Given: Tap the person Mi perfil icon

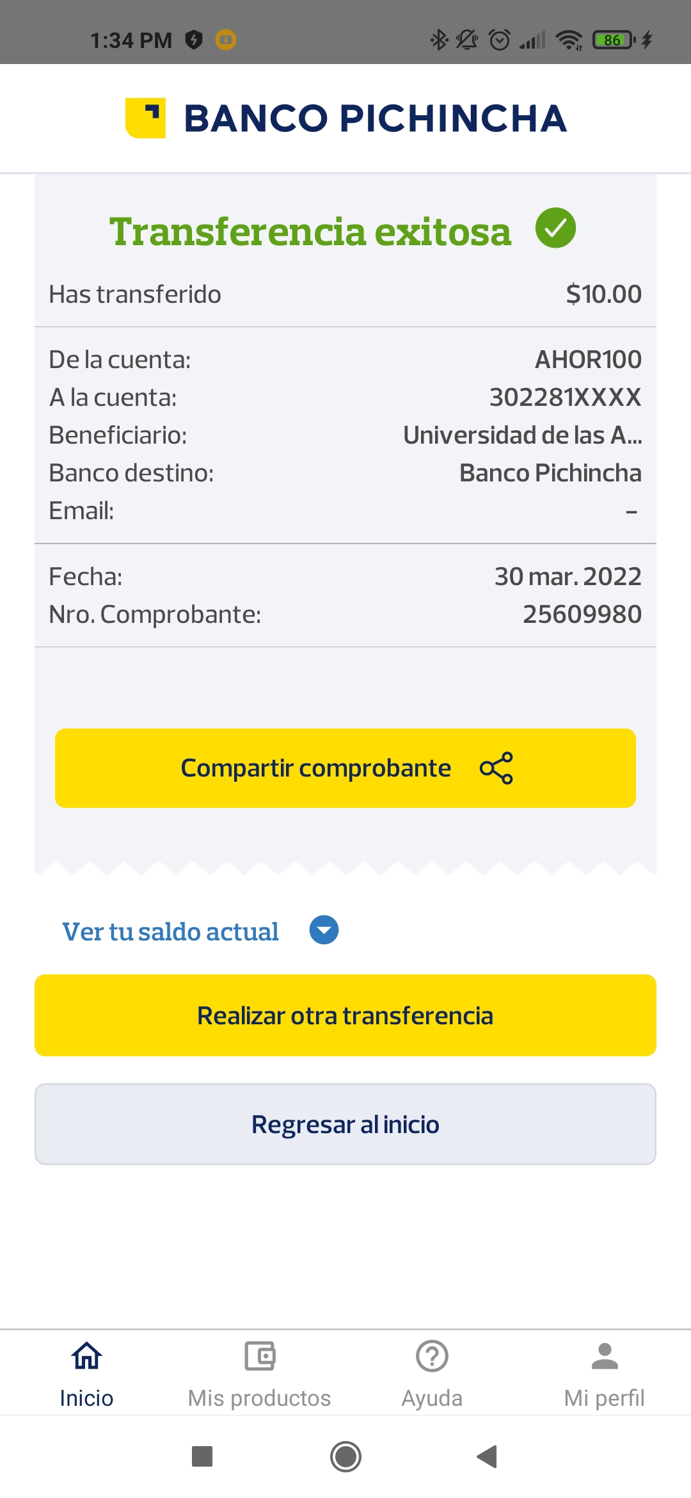Looking at the screenshot, I should pyautogui.click(x=605, y=1356).
